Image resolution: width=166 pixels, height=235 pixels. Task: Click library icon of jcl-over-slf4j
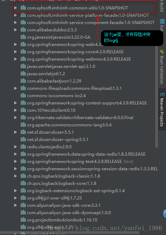23,198
